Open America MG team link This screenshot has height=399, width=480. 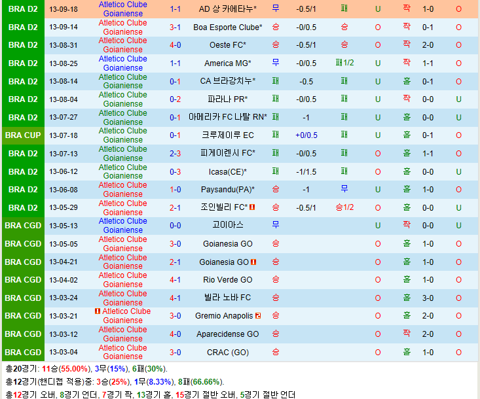227,63
